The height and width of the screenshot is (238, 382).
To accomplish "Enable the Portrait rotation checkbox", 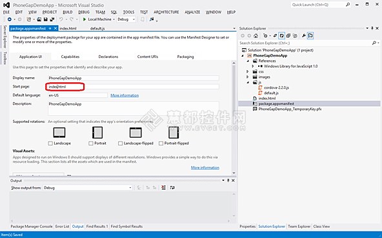I will coord(91,143).
